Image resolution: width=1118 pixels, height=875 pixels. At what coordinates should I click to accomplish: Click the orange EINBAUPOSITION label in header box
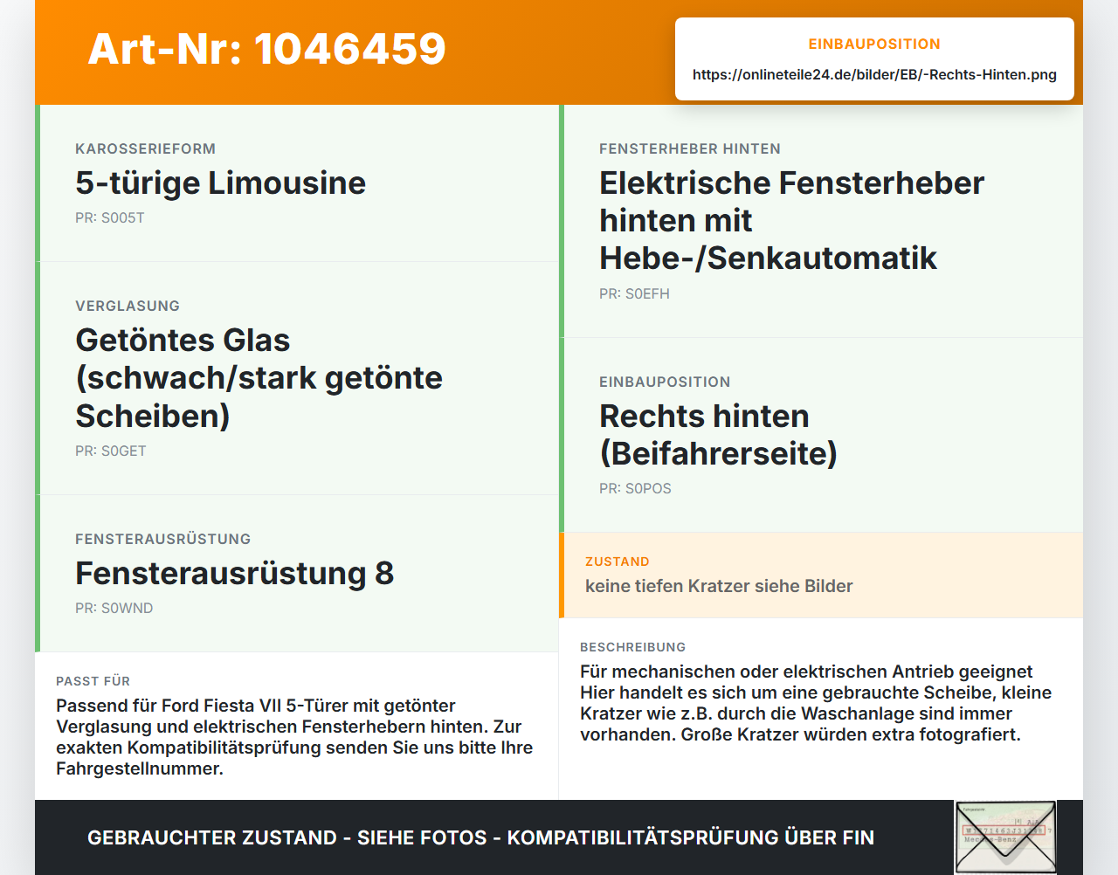(874, 44)
